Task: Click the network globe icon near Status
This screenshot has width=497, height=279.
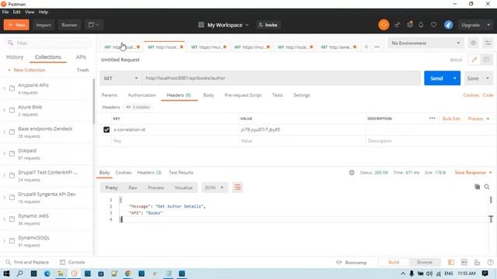Action: pyautogui.click(x=352, y=172)
